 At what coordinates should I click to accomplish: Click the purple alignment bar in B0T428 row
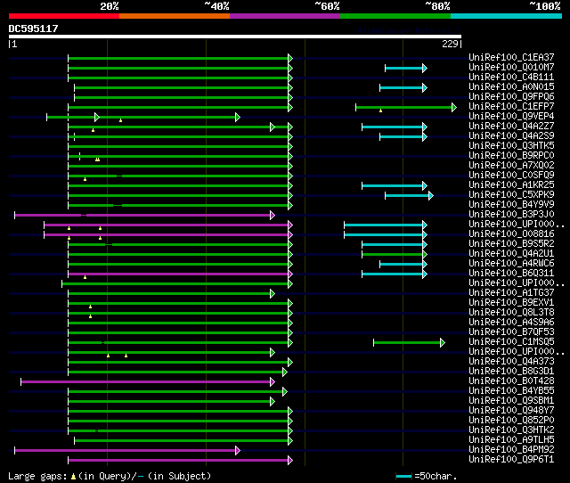click(x=148, y=382)
